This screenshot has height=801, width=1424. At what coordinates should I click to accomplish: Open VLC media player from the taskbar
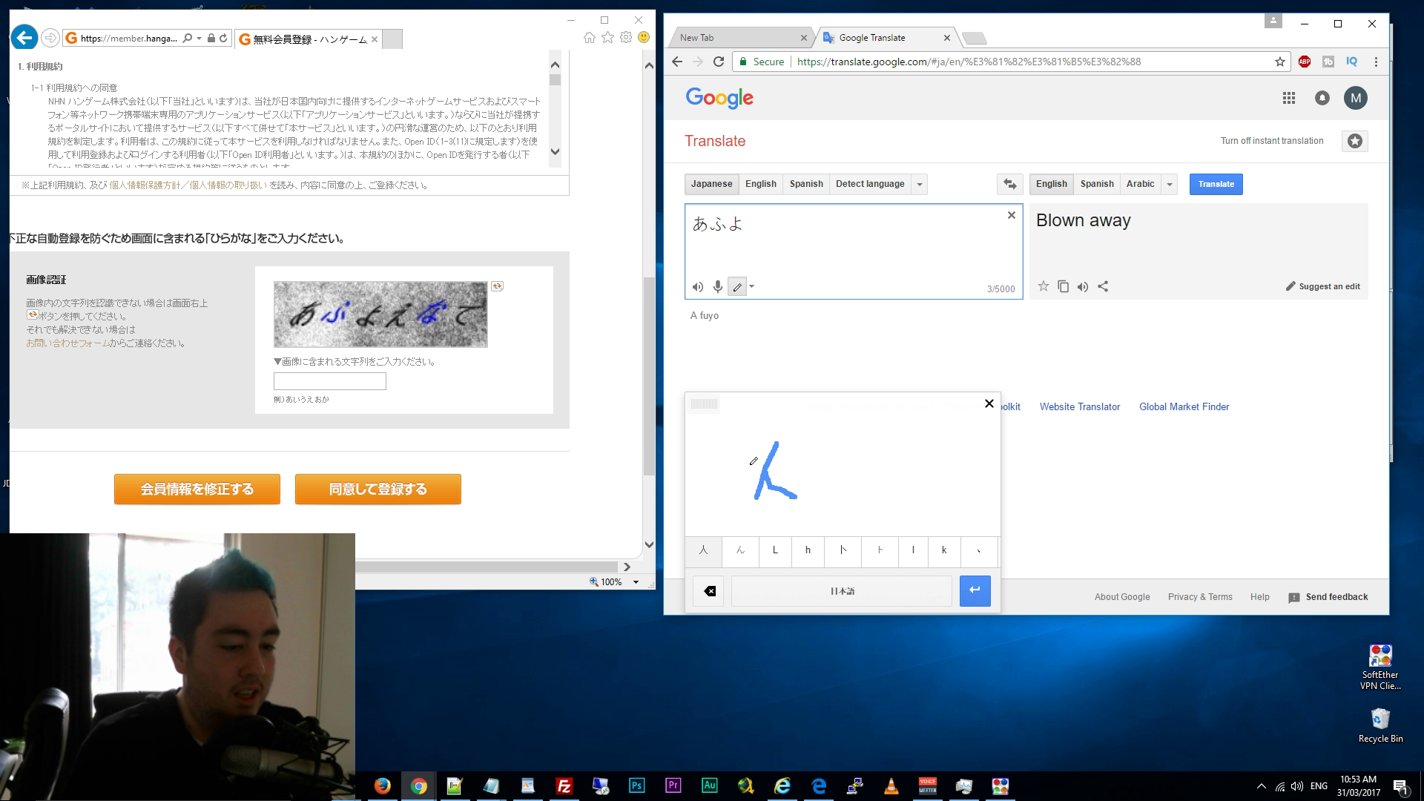click(x=891, y=786)
